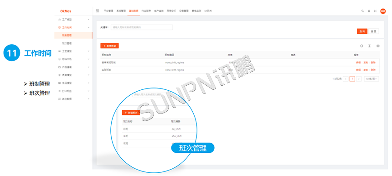Viewport: 392px width, 176px height.
Task: Open the 静电监控 top menu
Action: (196, 11)
